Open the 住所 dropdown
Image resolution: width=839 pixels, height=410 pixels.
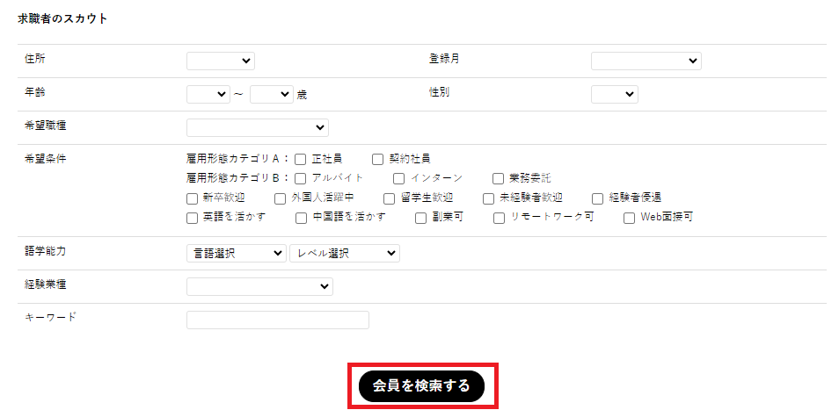tap(220, 61)
